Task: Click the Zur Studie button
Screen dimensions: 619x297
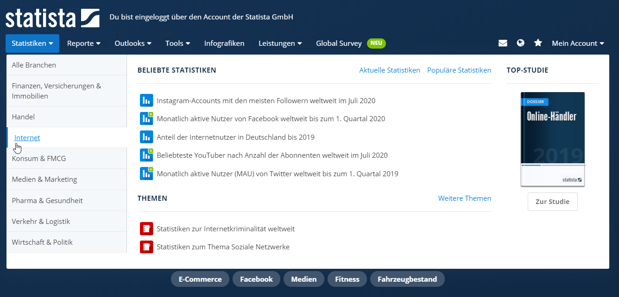Action: tap(552, 202)
